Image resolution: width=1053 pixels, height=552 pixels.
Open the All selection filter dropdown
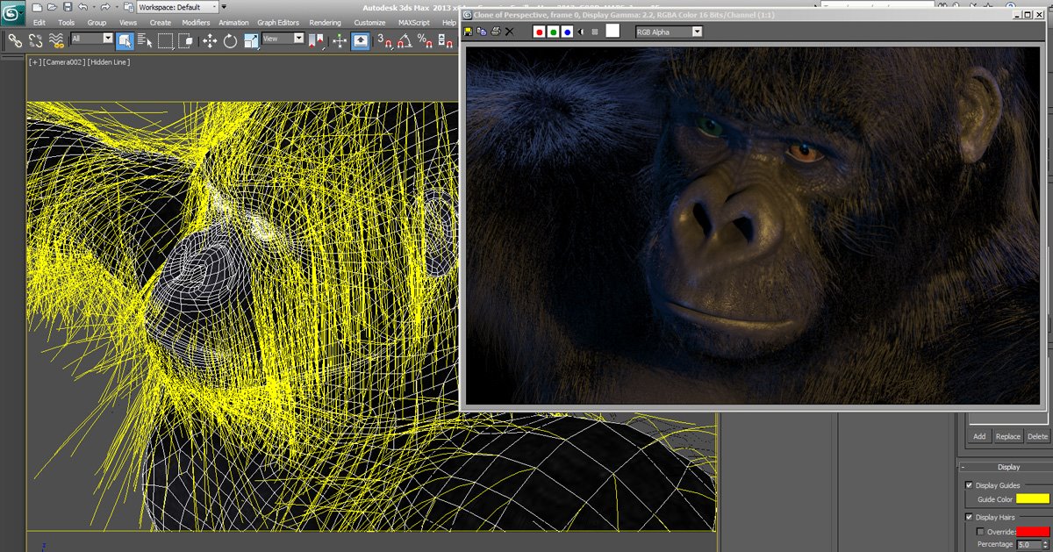point(92,39)
